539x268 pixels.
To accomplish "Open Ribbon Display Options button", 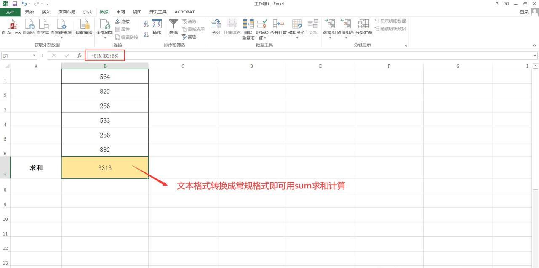I will (x=506, y=4).
